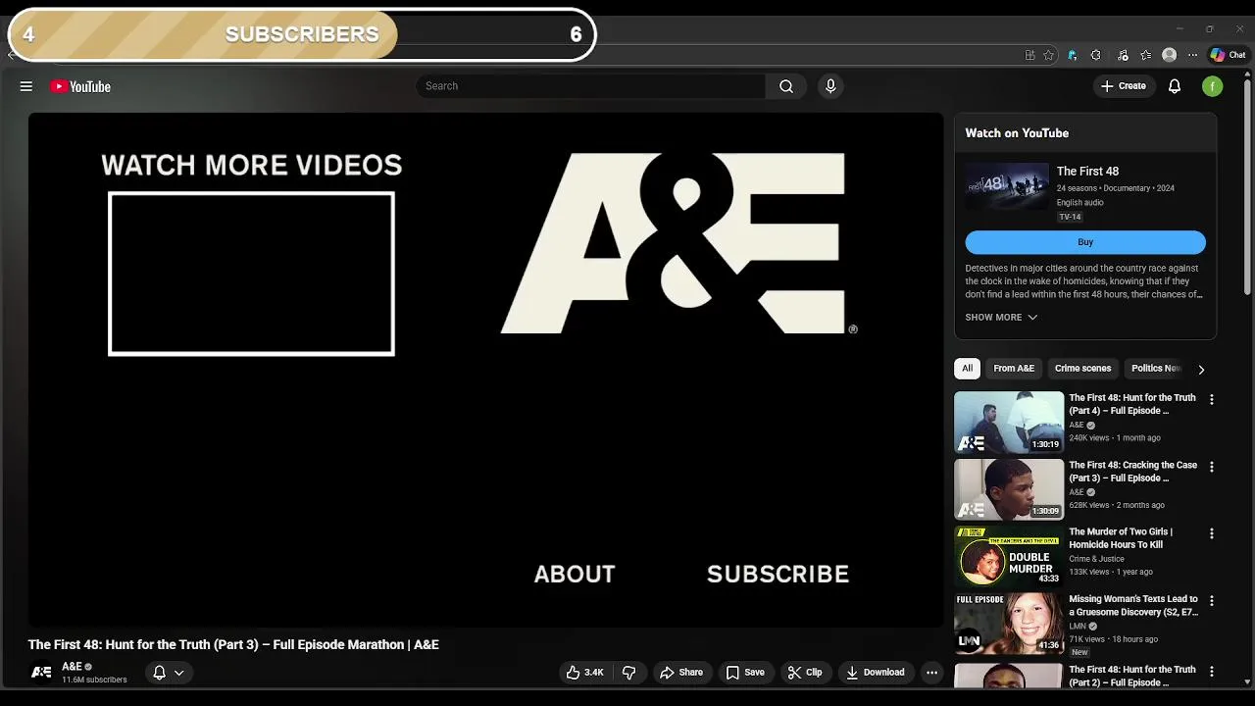Open title 'The Murder of Two Girls | Homicide Hours To Kill'
Viewport: 1255px width, 706px height.
point(1120,538)
